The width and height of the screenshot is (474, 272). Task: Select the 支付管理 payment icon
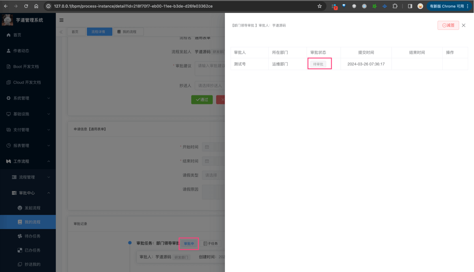[8, 130]
